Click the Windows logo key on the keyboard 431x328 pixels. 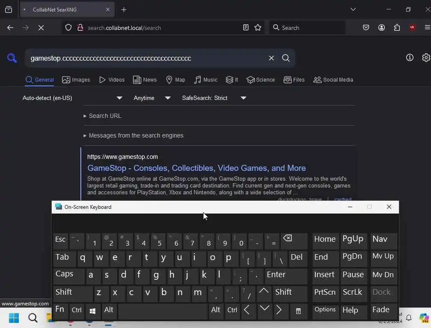93,311
